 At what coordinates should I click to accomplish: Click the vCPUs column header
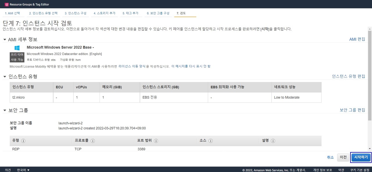click(x=87, y=87)
